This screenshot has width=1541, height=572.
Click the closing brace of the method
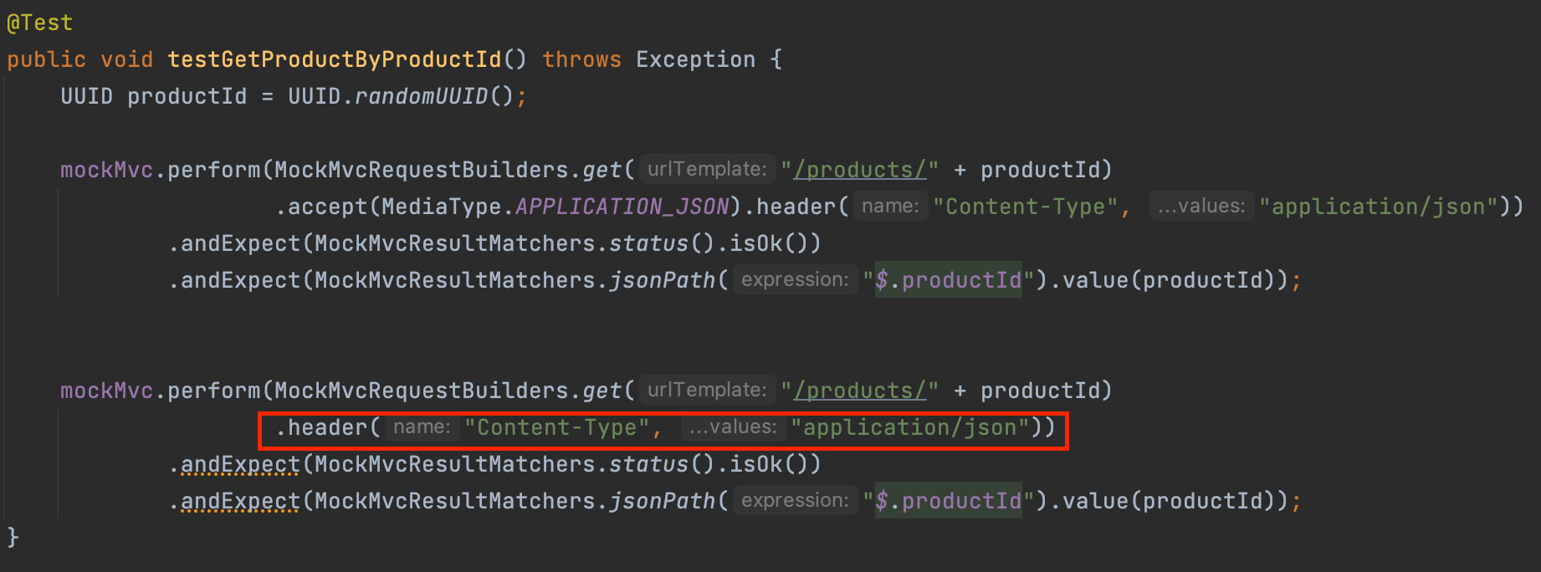tap(13, 536)
